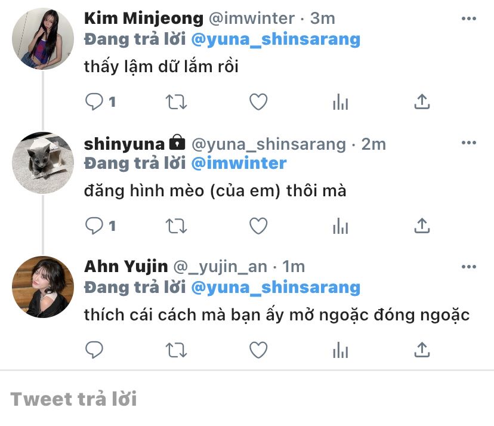Like Kim Minjeong's tweet
Image resolution: width=494 pixels, height=426 pixels.
[x=258, y=102]
